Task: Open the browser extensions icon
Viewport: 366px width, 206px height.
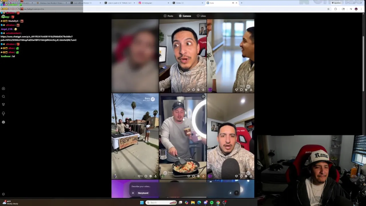Action: pyautogui.click(x=336, y=9)
